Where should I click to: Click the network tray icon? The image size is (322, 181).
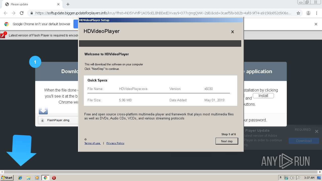click(x=286, y=178)
